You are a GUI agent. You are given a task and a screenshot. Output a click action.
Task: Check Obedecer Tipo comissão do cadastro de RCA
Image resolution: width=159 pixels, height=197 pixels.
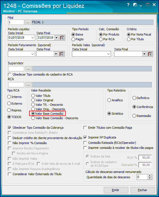(x=40, y=74)
